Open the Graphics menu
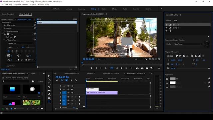This screenshot has height=120, width=213. tap(33, 5)
